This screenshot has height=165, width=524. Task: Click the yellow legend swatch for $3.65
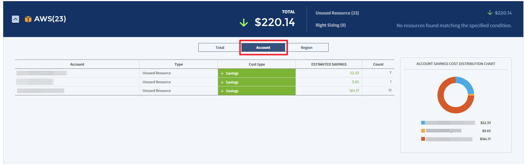tap(423, 131)
